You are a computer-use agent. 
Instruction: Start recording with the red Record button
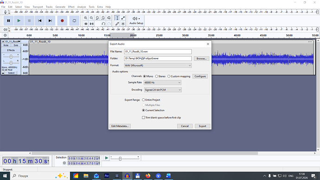62,20
